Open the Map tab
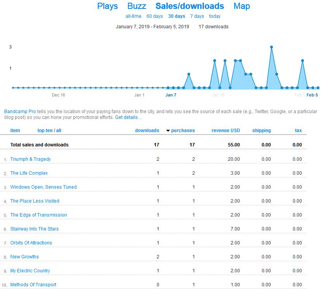 click(242, 6)
